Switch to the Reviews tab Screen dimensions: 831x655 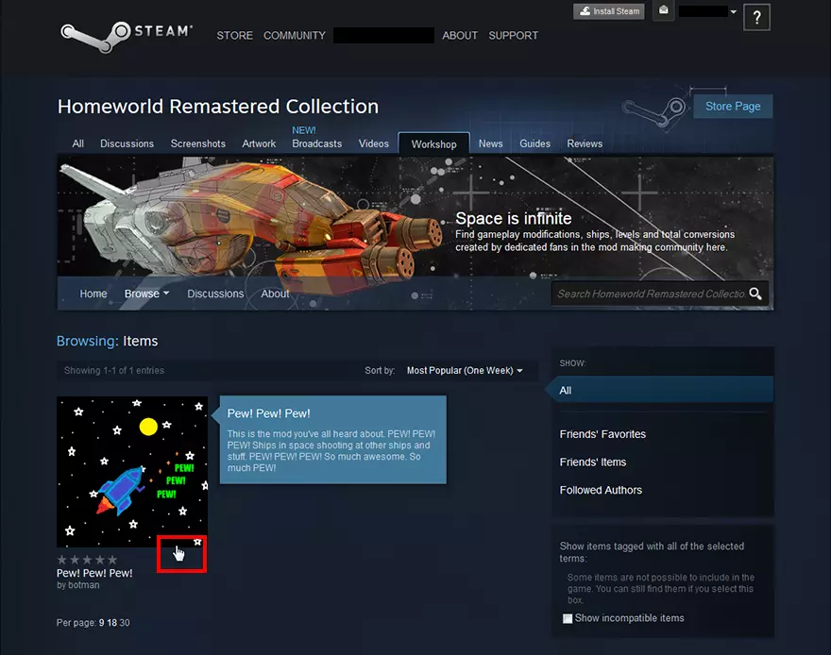(585, 143)
